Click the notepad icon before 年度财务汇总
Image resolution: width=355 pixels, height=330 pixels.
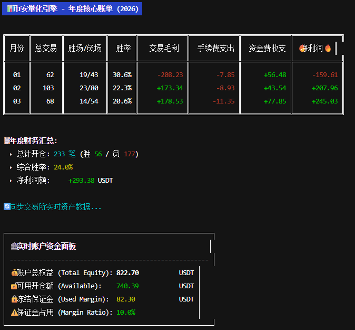[x=7, y=140]
